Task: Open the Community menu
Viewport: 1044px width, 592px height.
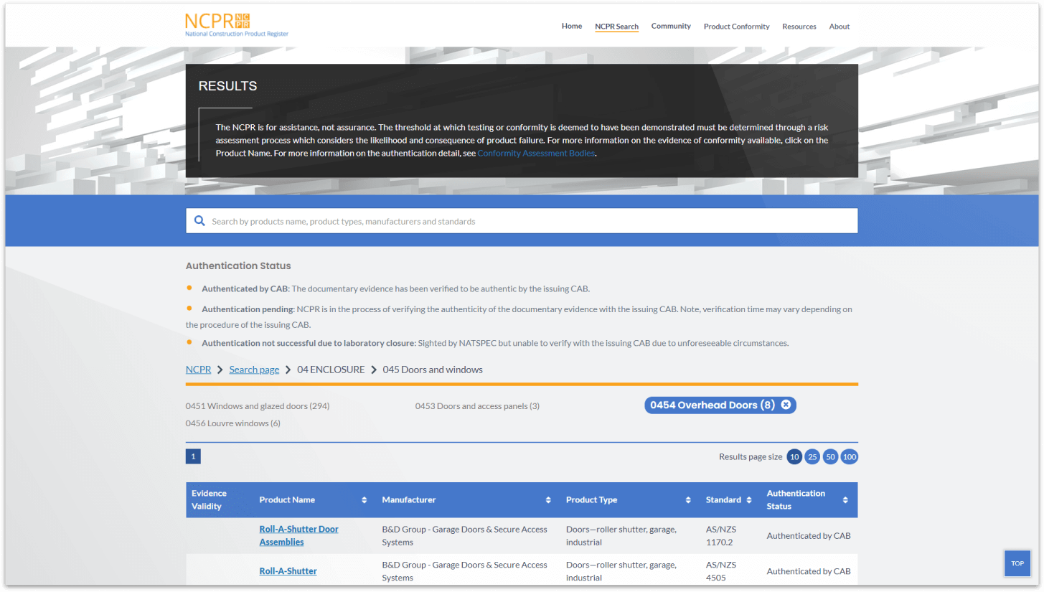Action: tap(671, 27)
